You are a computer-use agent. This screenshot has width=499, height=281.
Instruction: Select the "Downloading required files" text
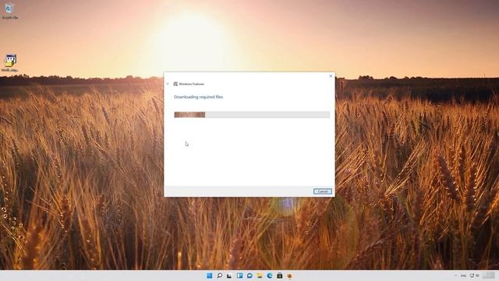pos(198,97)
